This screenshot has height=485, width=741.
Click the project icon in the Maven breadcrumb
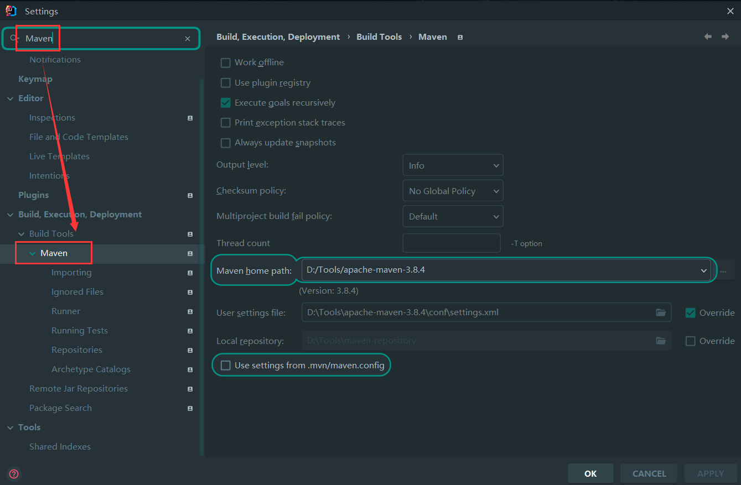(460, 37)
